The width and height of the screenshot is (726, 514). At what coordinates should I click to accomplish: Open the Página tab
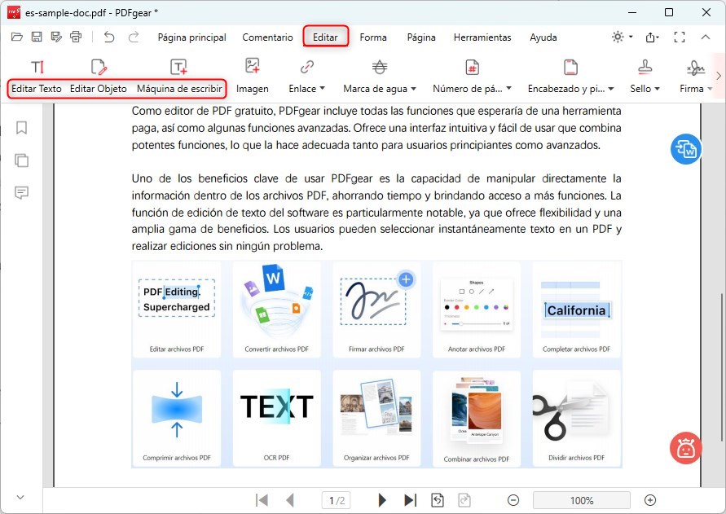tap(421, 37)
